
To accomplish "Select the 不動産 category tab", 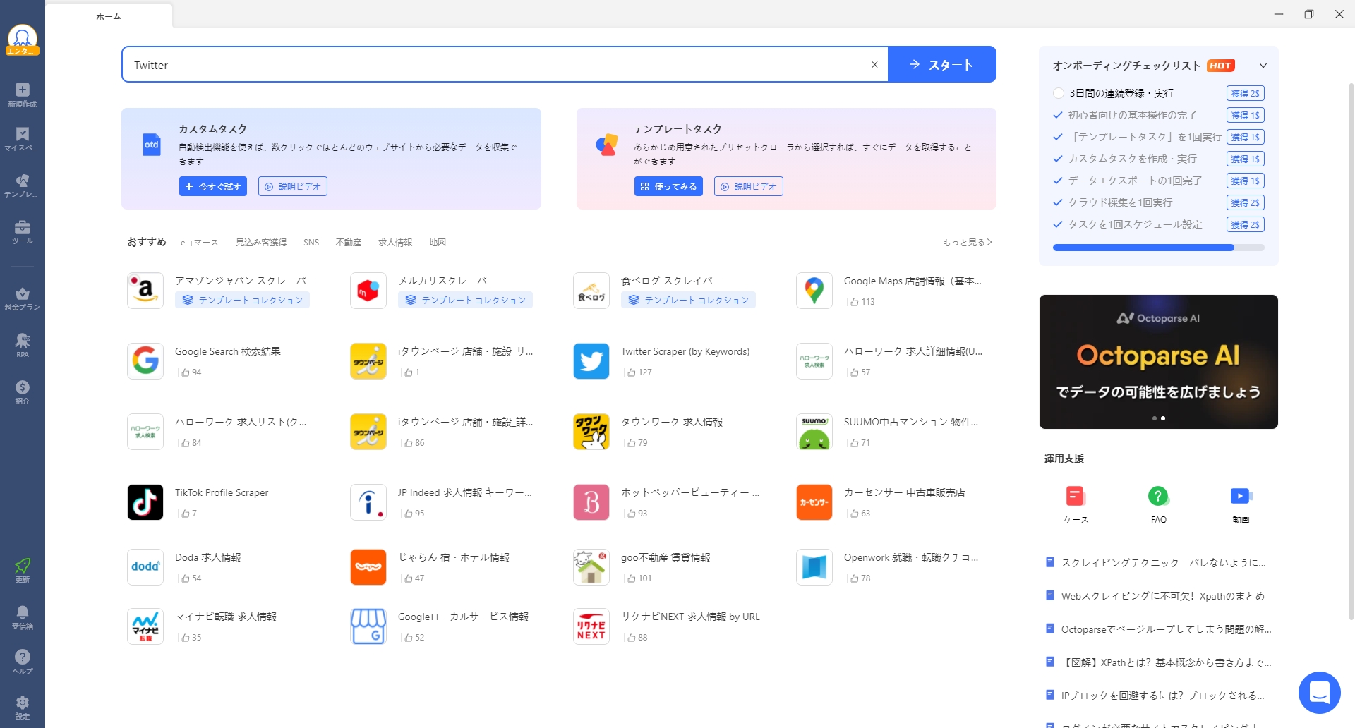I will pyautogui.click(x=349, y=242).
